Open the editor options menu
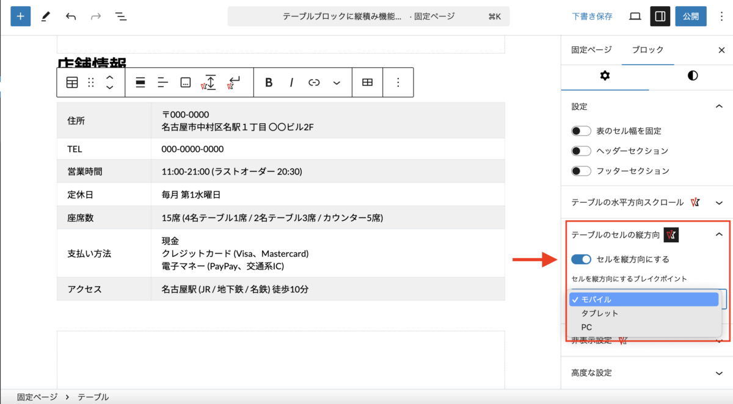The height and width of the screenshot is (404, 733). (x=721, y=16)
